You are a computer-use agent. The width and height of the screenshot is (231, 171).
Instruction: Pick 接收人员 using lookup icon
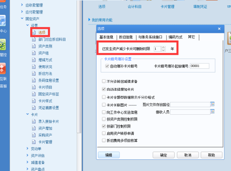pyautogui.click(x=212, y=112)
